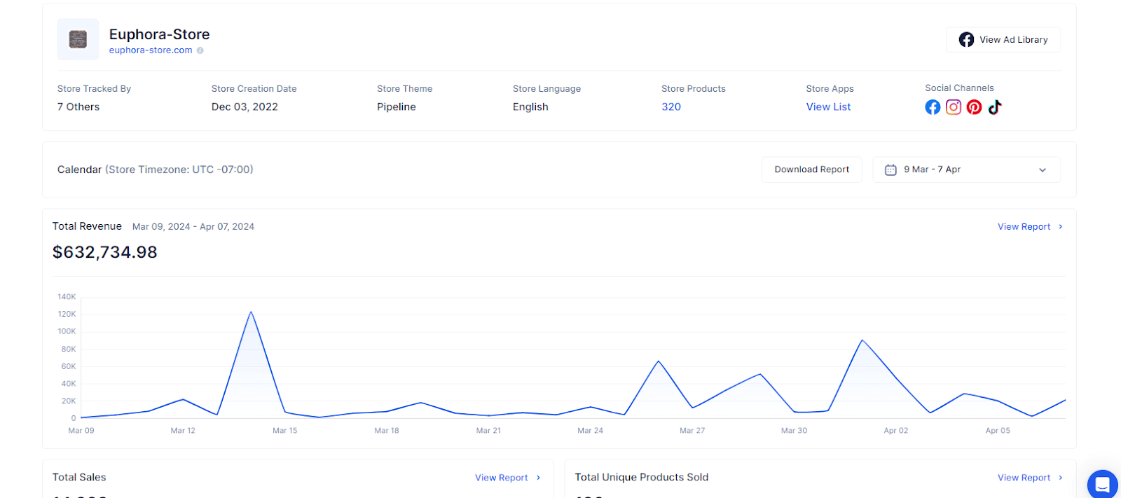Image resolution: width=1121 pixels, height=498 pixels.
Task: Expand the 9 Mar - 7 Apr date dropdown
Action: coord(966,170)
